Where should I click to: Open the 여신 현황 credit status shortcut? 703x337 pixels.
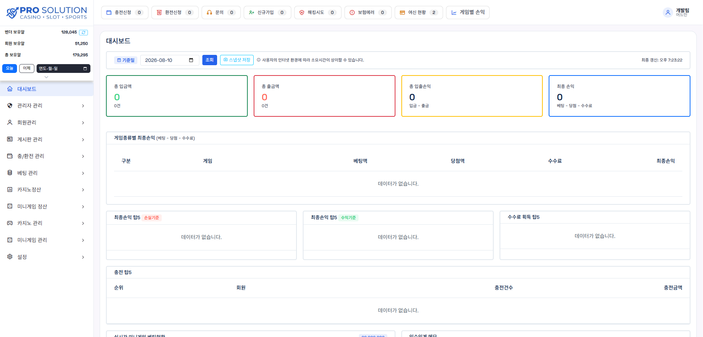tap(419, 13)
